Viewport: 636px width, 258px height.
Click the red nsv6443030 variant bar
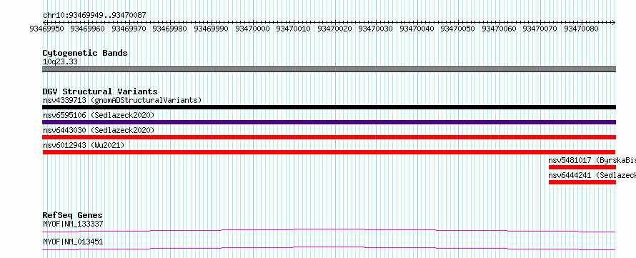coord(329,137)
